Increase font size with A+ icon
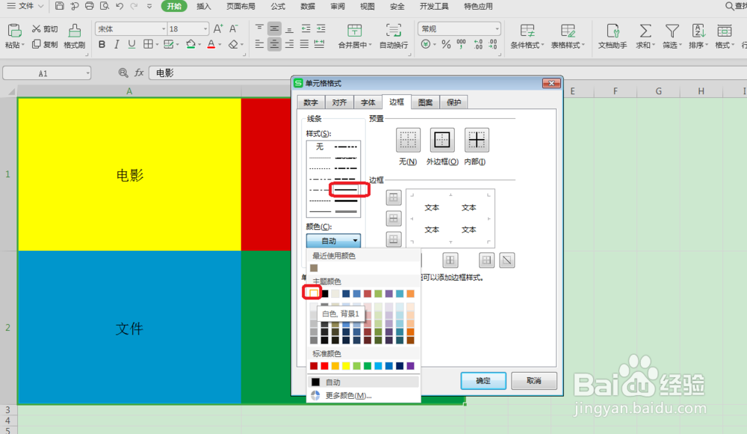 coord(217,29)
